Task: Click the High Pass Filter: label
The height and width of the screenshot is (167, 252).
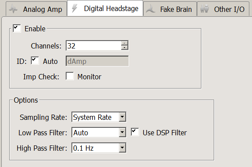Action: [x=42, y=148]
